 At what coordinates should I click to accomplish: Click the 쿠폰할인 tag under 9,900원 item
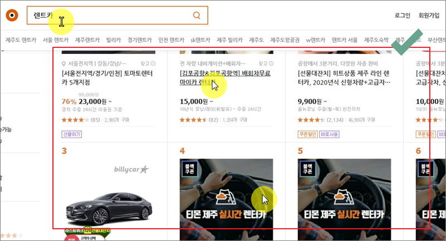[x=308, y=134]
